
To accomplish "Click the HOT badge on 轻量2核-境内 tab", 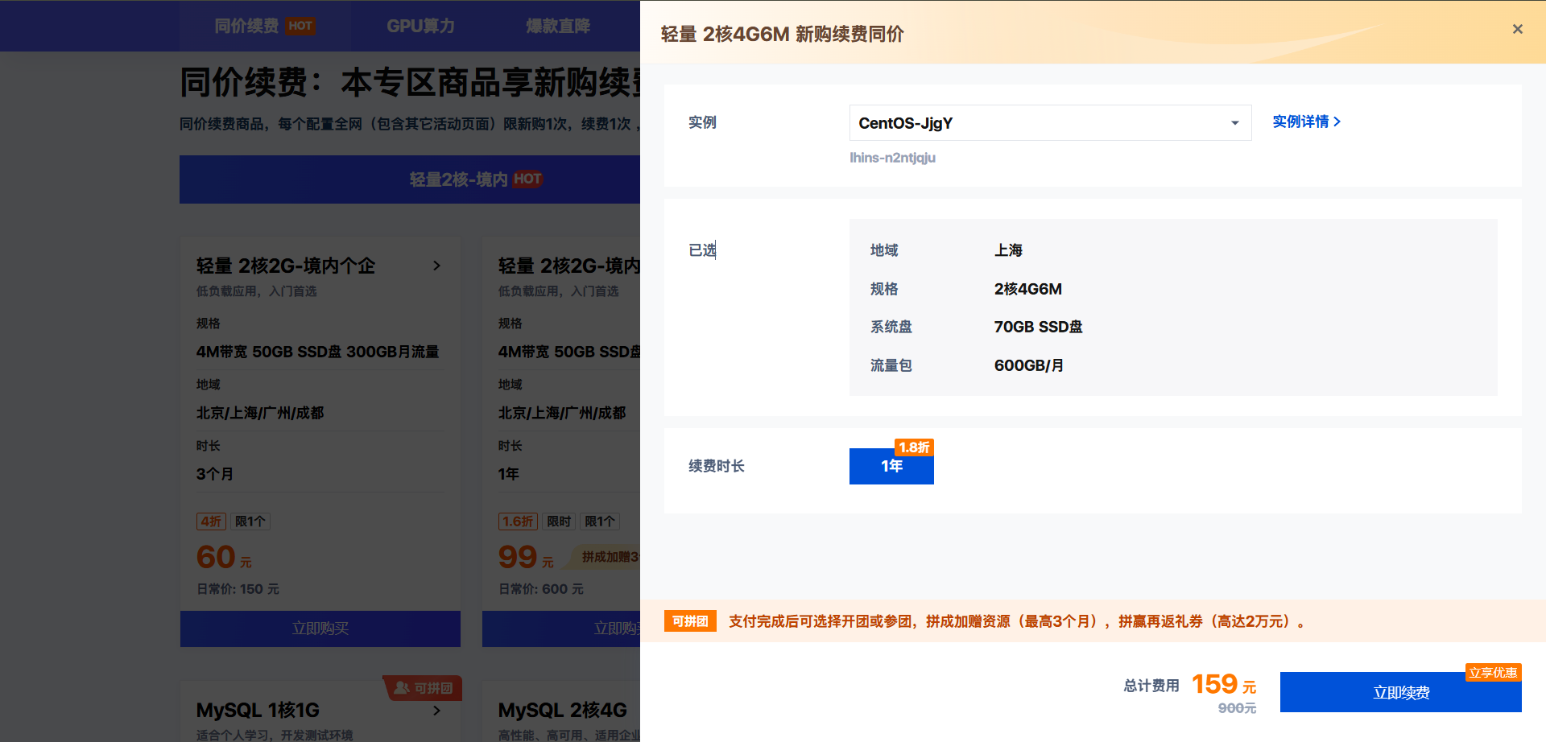I will click(527, 179).
